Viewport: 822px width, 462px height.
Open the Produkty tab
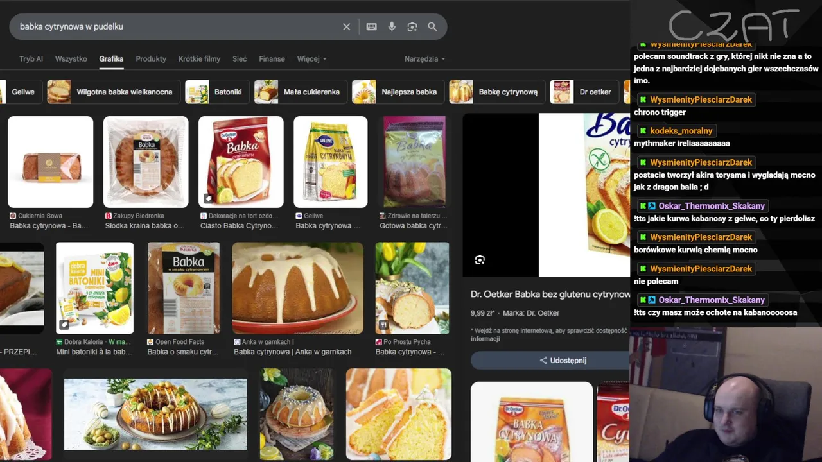click(151, 58)
